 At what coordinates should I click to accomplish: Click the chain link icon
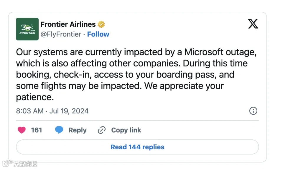pos(102,130)
